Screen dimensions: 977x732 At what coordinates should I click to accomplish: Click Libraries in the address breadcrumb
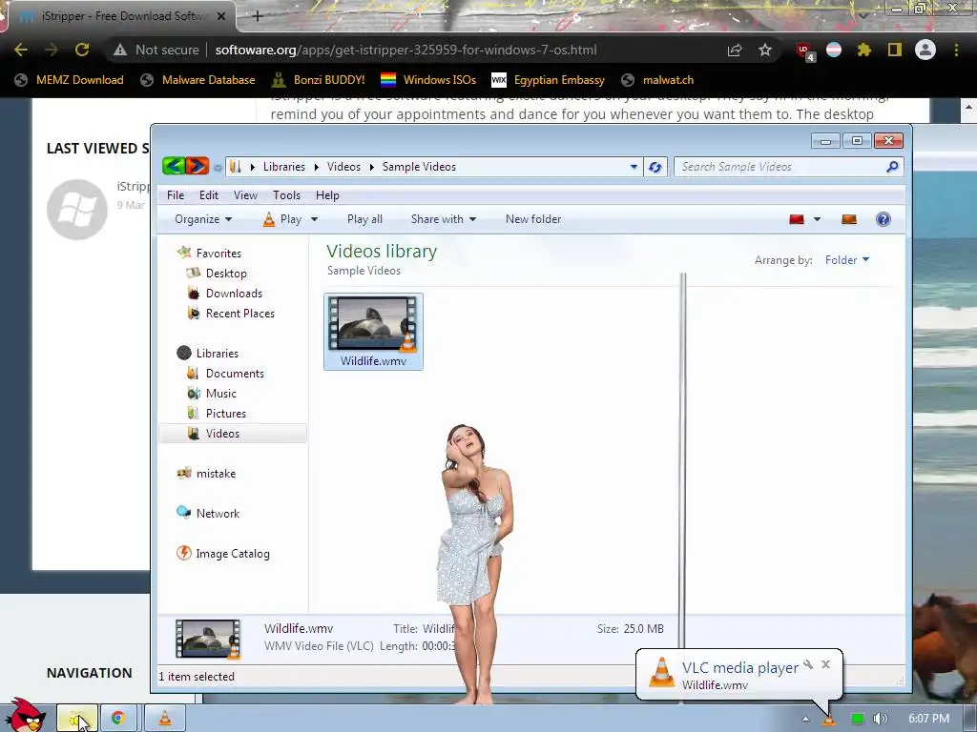pos(283,167)
